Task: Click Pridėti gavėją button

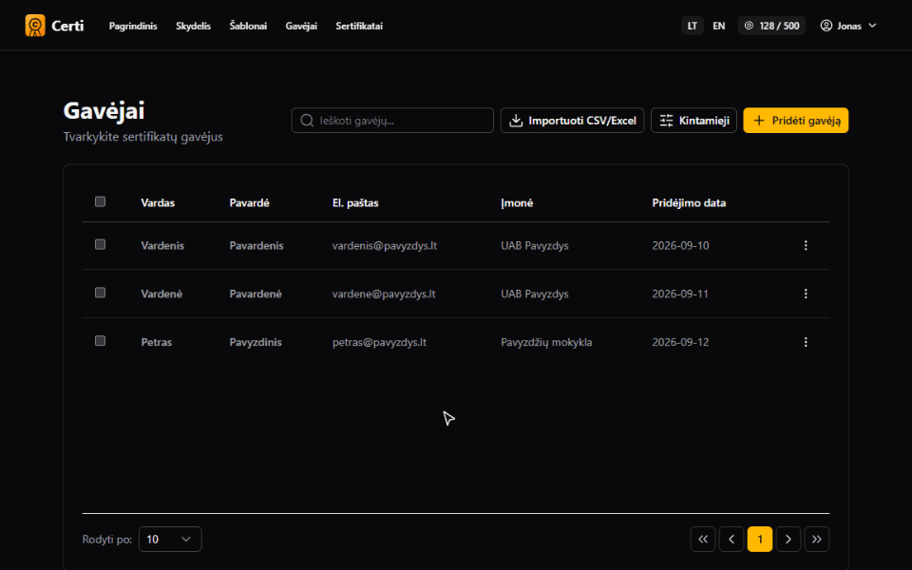Action: 796,121
